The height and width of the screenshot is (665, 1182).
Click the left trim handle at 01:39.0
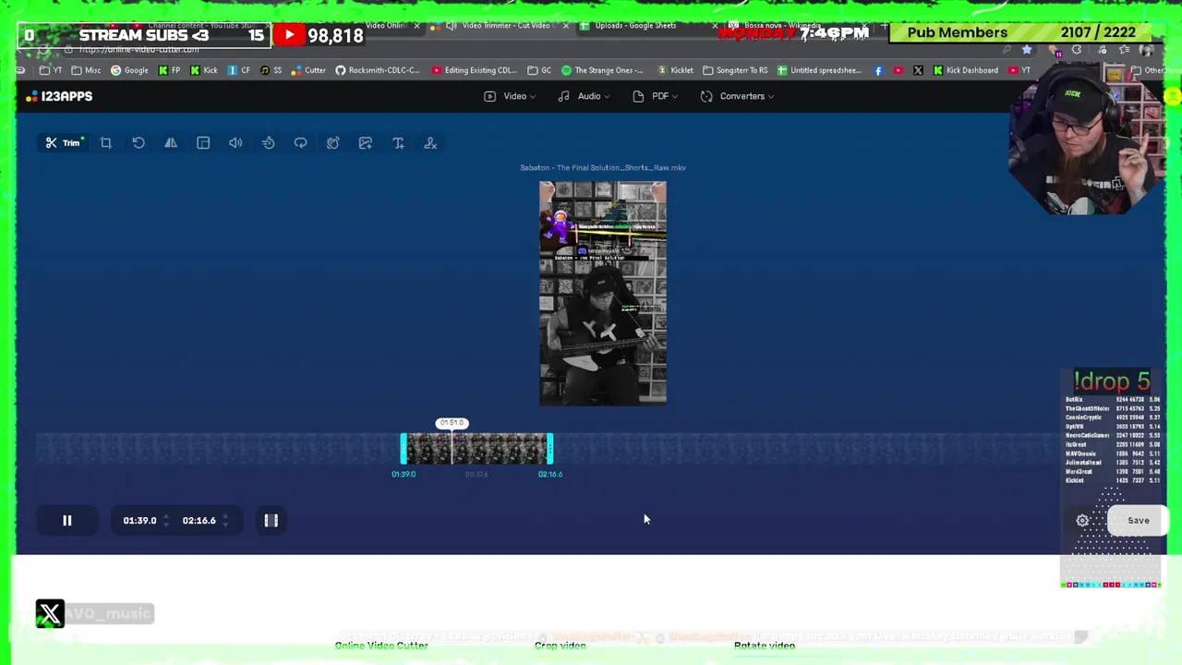(x=404, y=449)
